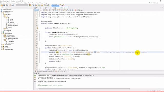
Task: Open Run Project dropdown arrow
Action: pyautogui.click(x=40, y=5)
